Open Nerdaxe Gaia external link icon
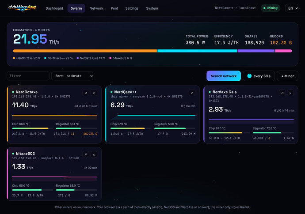 [x=282, y=93]
